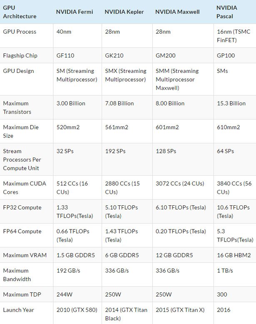
Task: Click the Maximum TDP row label
Action: tap(21, 295)
